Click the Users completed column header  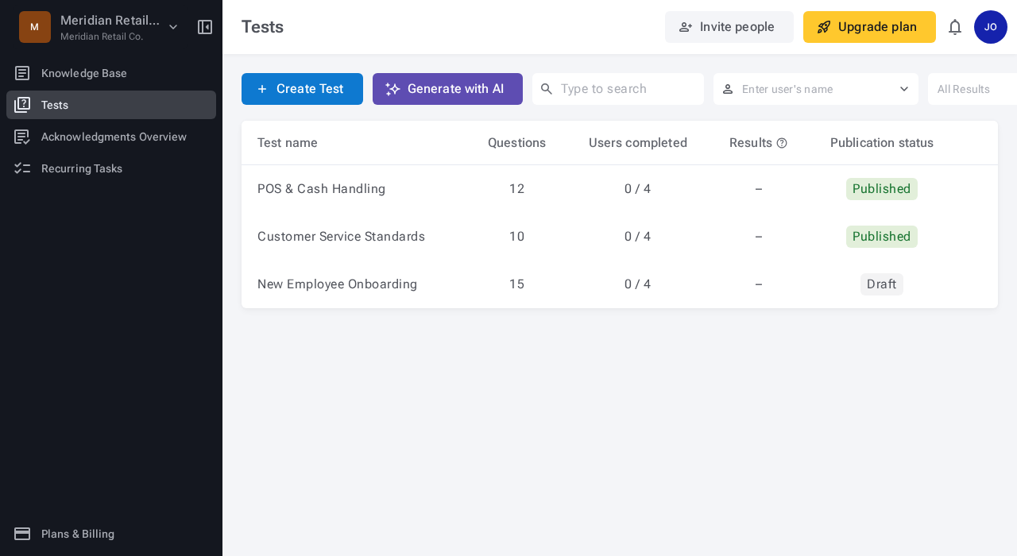(638, 143)
